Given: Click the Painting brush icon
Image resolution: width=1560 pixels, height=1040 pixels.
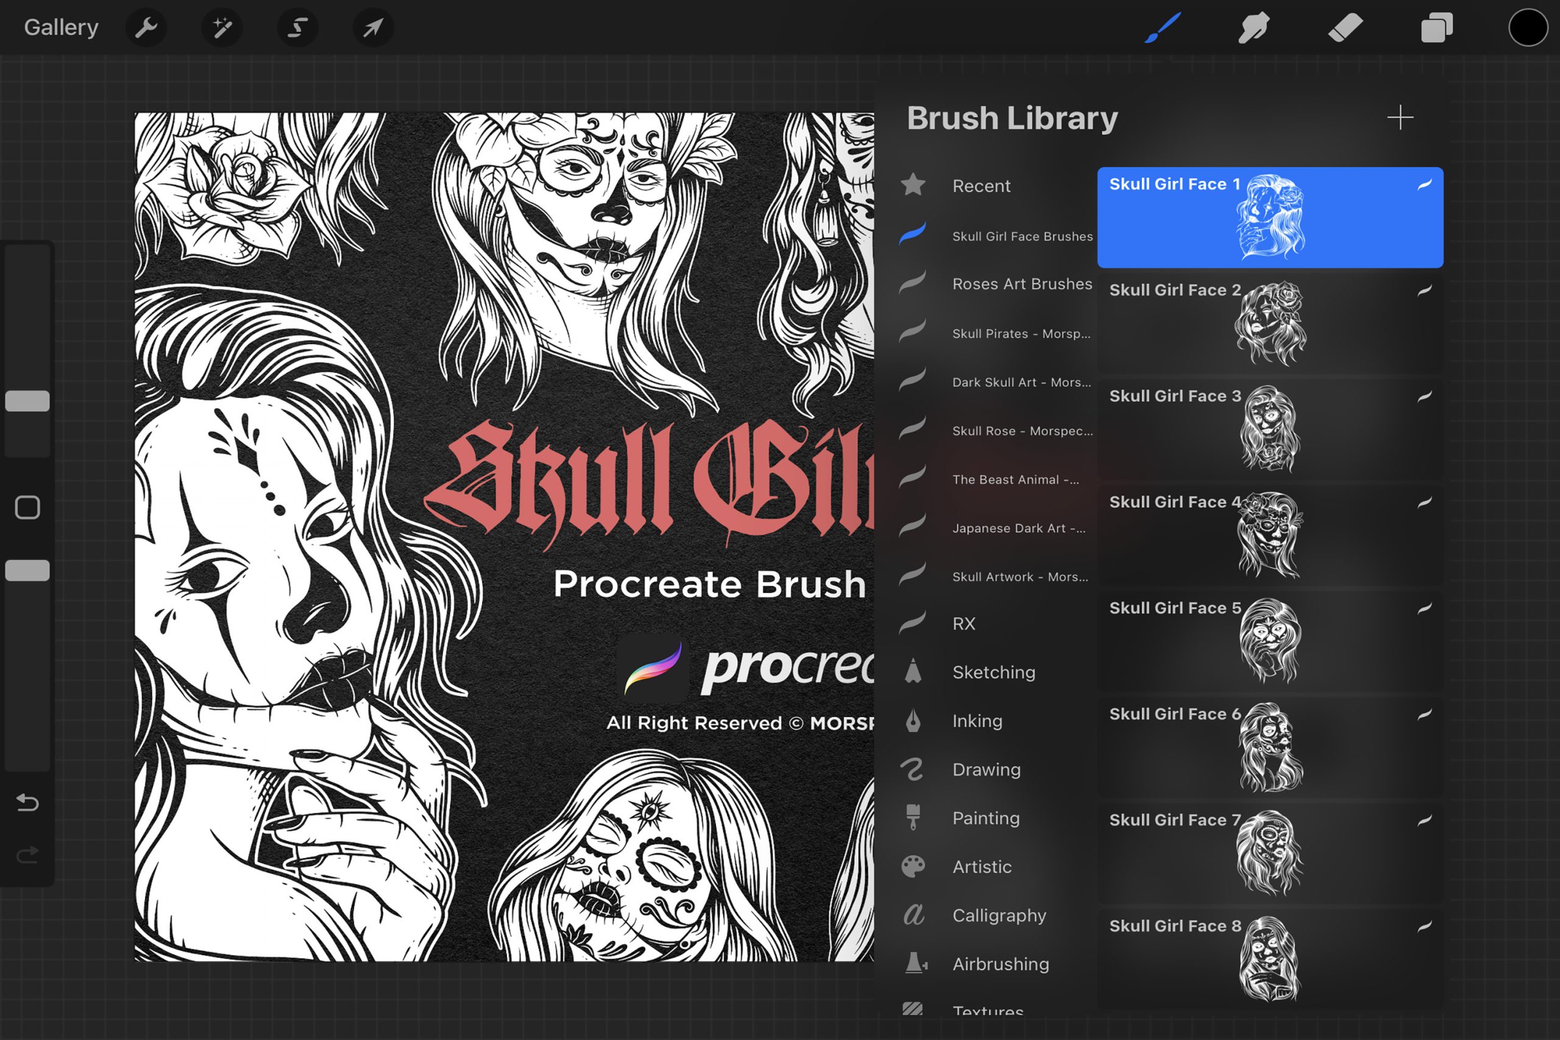Looking at the screenshot, I should 913,817.
